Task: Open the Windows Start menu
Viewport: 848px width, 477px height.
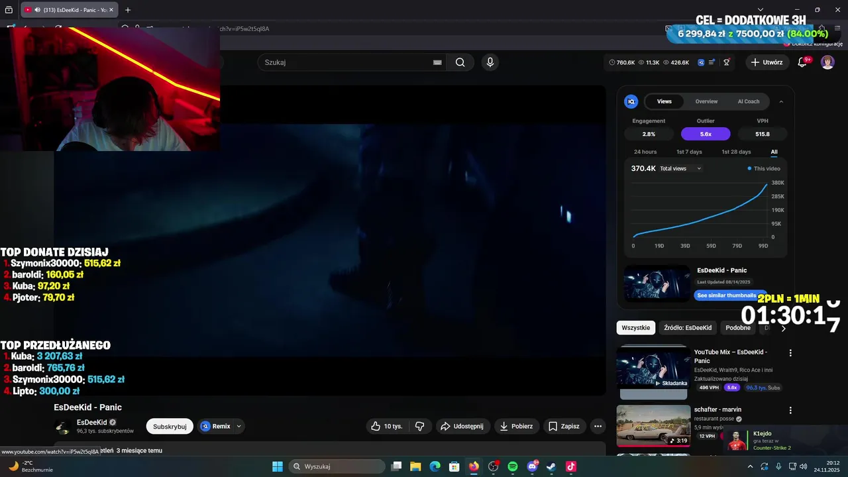Action: tap(278, 466)
